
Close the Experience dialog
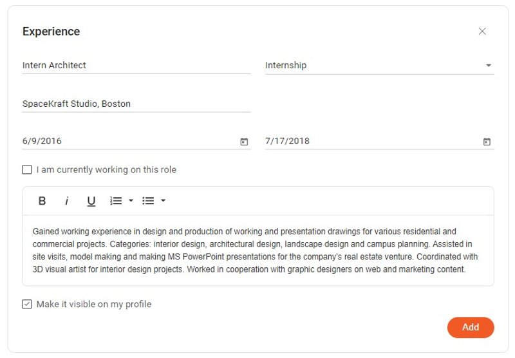click(482, 32)
